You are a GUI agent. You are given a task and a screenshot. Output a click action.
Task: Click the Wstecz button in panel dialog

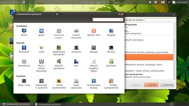(136, 85)
